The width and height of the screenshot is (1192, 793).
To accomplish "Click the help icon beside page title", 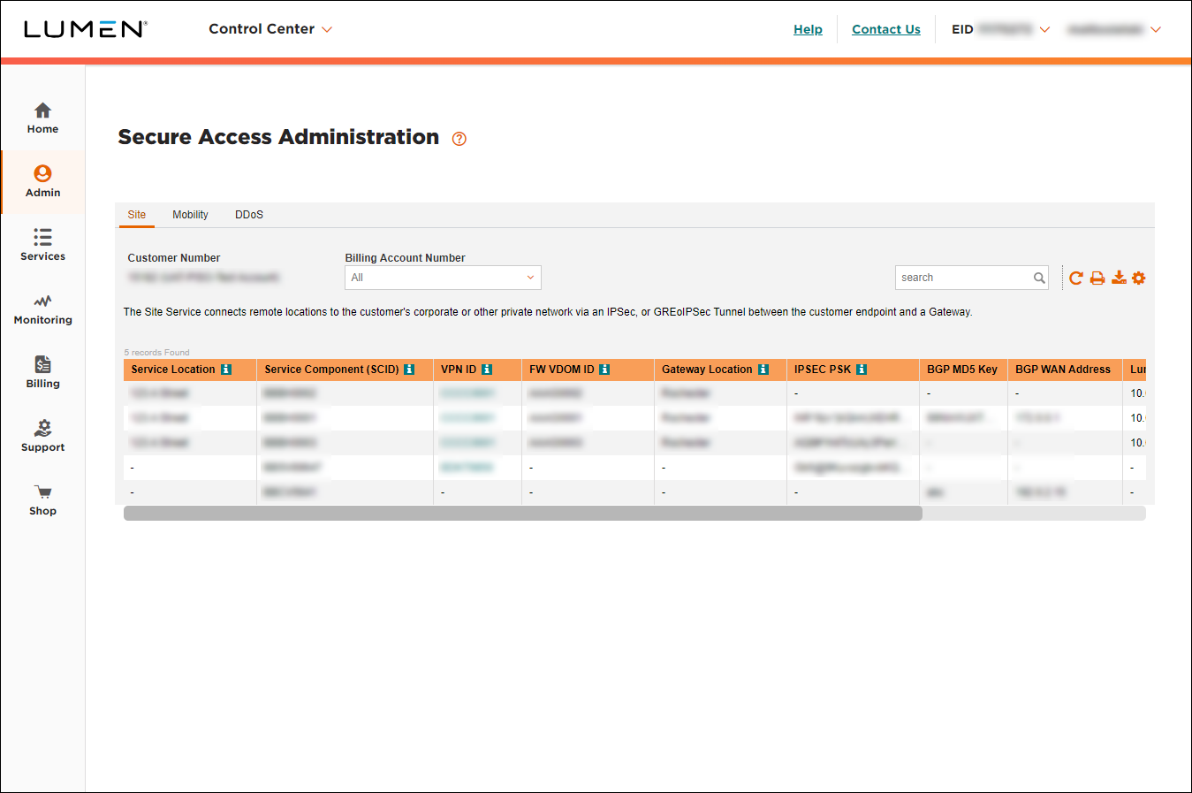I will coord(459,139).
